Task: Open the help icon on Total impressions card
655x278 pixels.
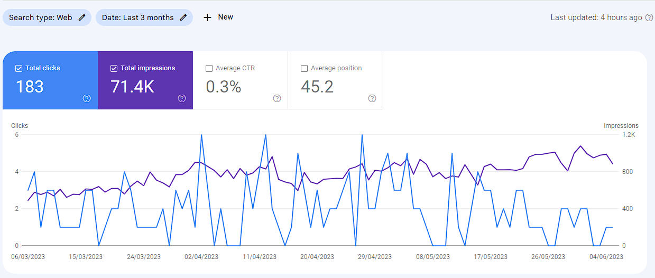Action: coord(182,98)
